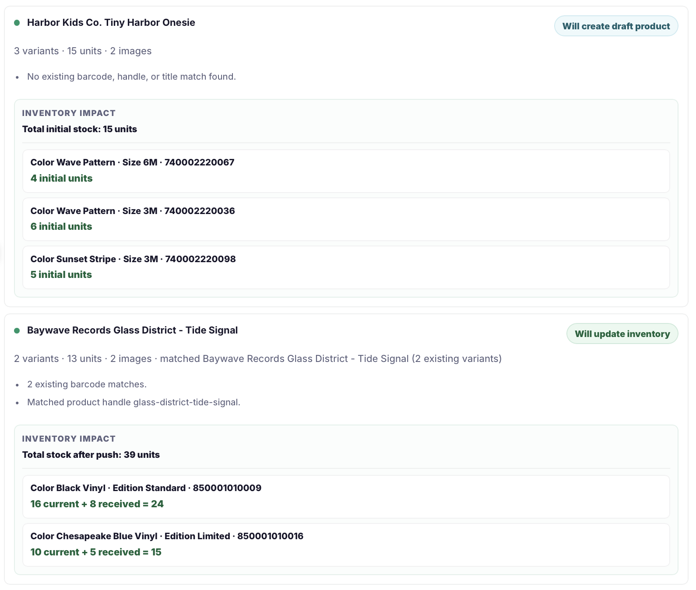Click the '5 initial units' value

[61, 275]
